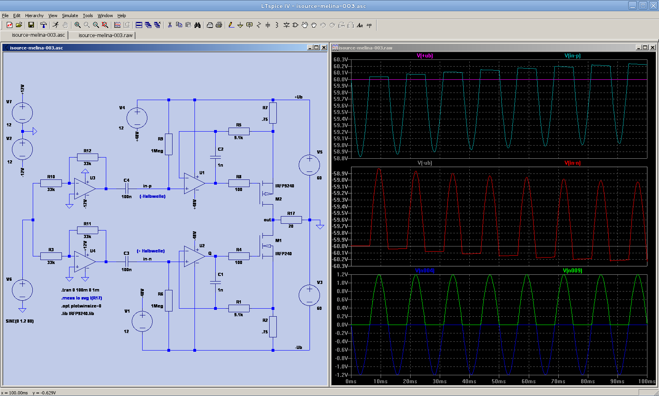The width and height of the screenshot is (659, 396).
Task: Click op-amp U1 symbol in schematic
Action: tap(195, 183)
